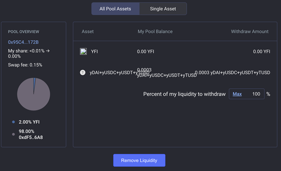Click the percent to withdraw input field

pyautogui.click(x=247, y=94)
